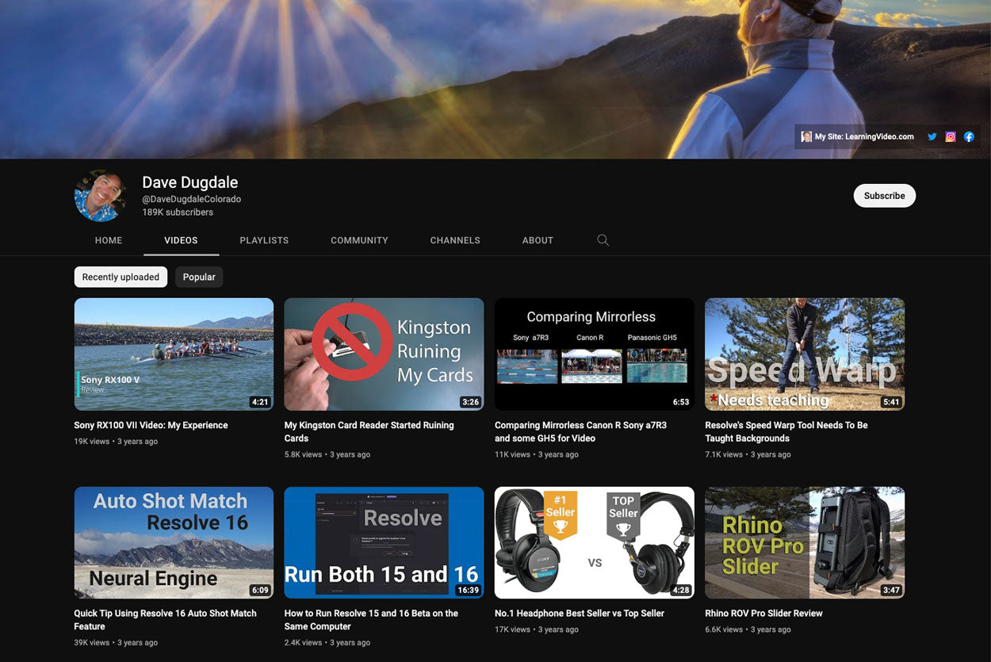
Task: Open the Instagram icon link
Action: (x=951, y=136)
